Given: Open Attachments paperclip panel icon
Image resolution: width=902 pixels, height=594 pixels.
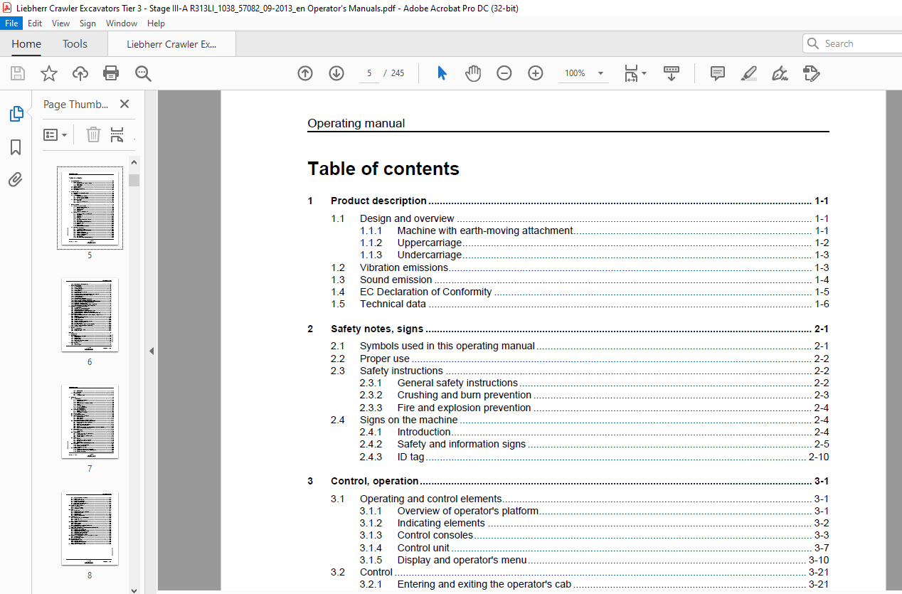Looking at the screenshot, I should coord(16,180).
